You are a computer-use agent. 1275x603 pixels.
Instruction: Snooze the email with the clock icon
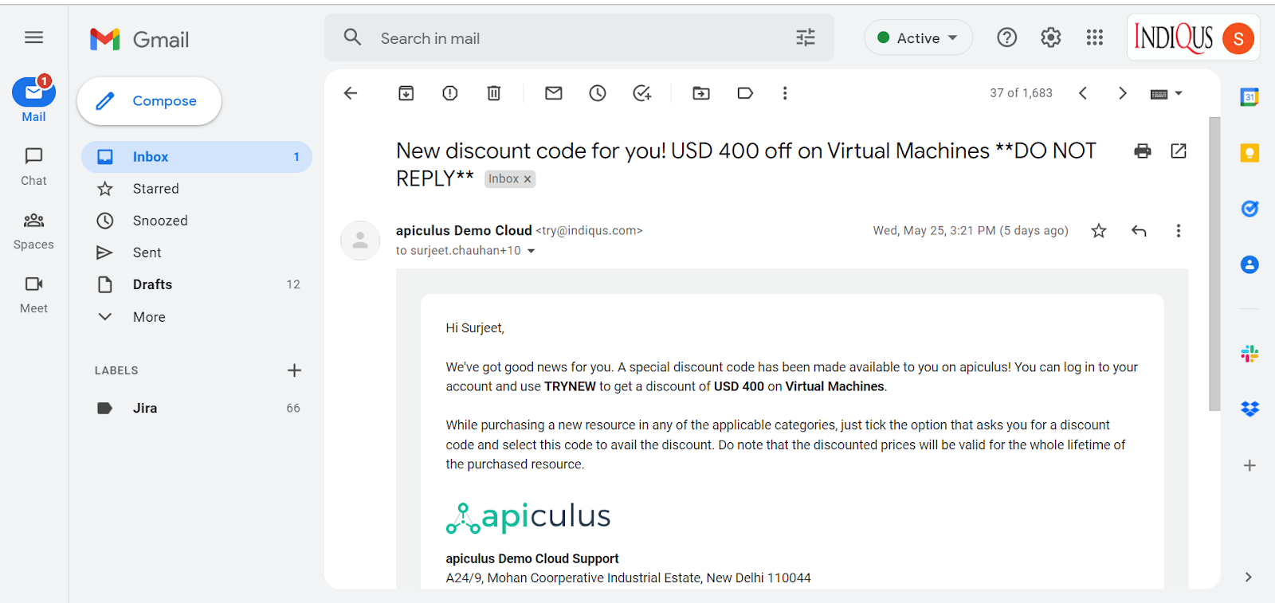597,93
